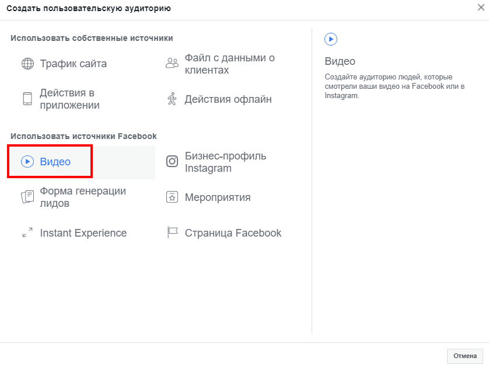Close the custom audience dialog
The image size is (489, 368).
point(481,8)
